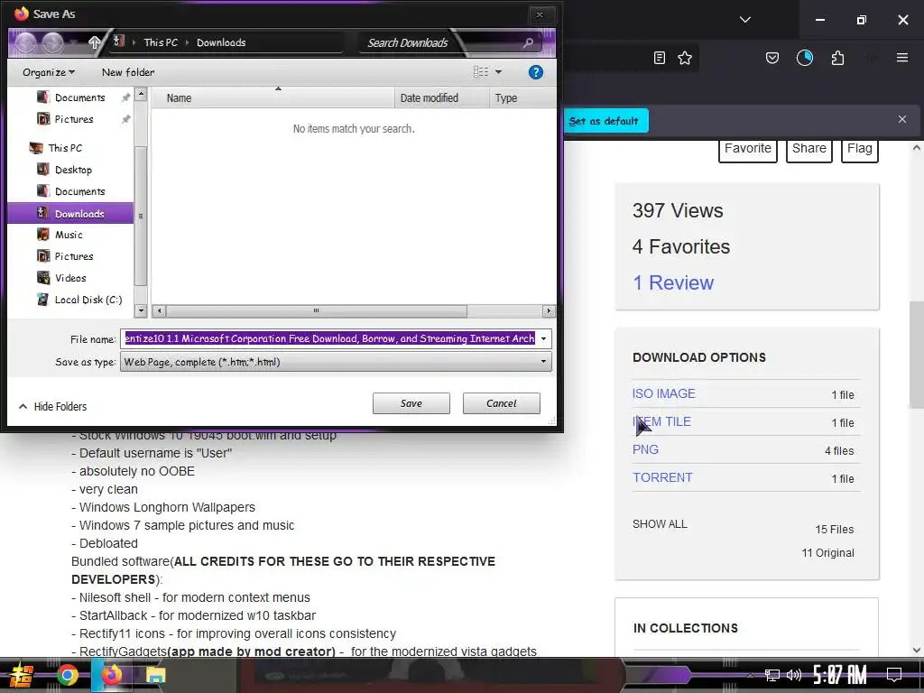The width and height of the screenshot is (924, 693).
Task: Click Flag button on archive page
Action: (x=860, y=149)
